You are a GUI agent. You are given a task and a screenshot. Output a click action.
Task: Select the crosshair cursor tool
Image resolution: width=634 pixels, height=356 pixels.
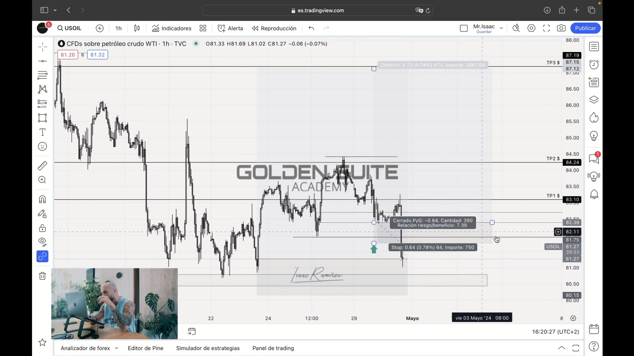click(x=43, y=47)
